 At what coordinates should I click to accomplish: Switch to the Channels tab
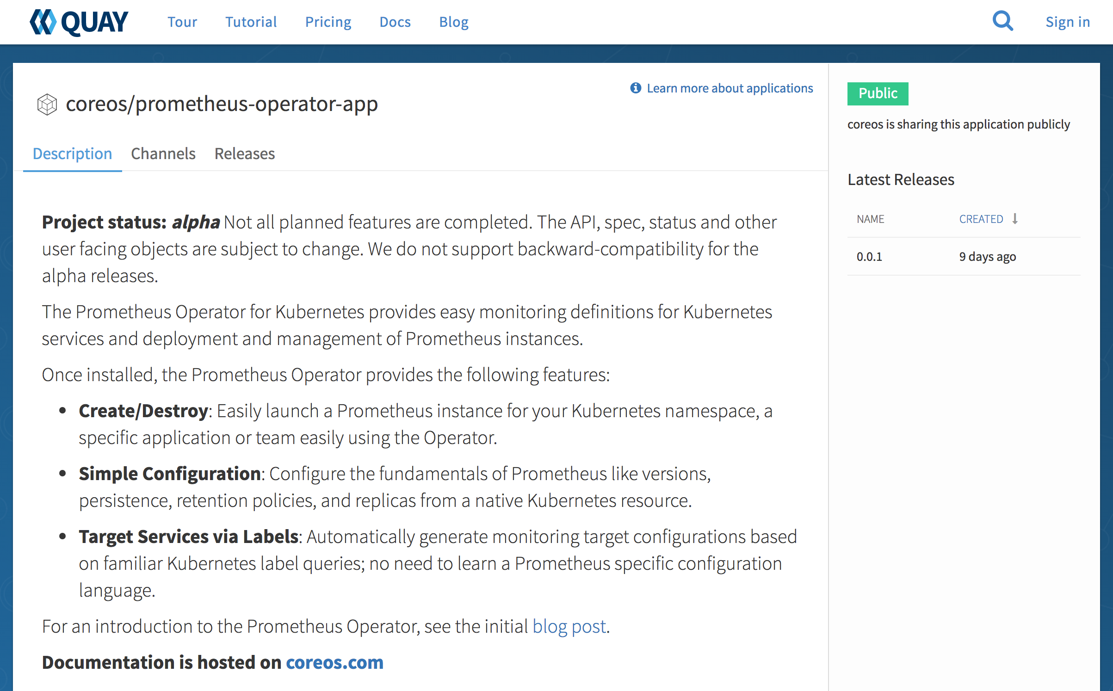coord(163,154)
